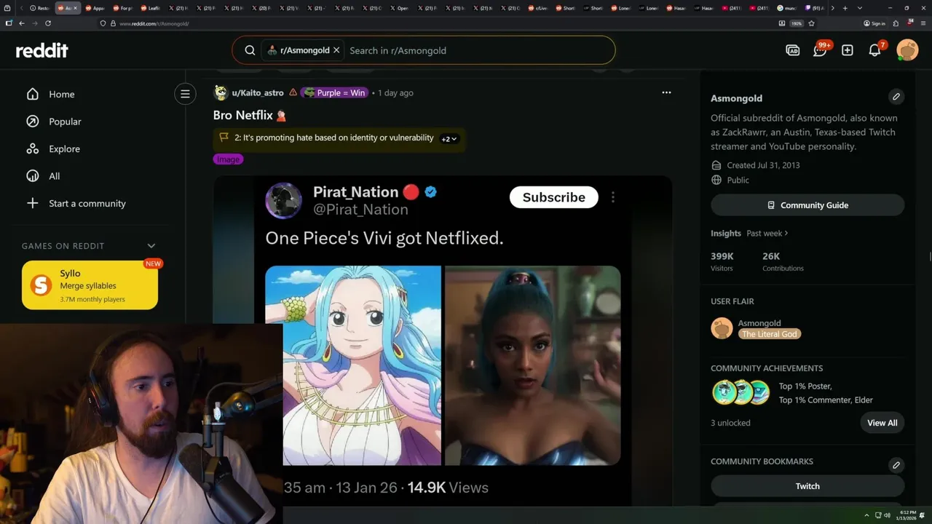The image size is (932, 524).
Task: Click the page zoom 190% indicator
Action: click(797, 23)
